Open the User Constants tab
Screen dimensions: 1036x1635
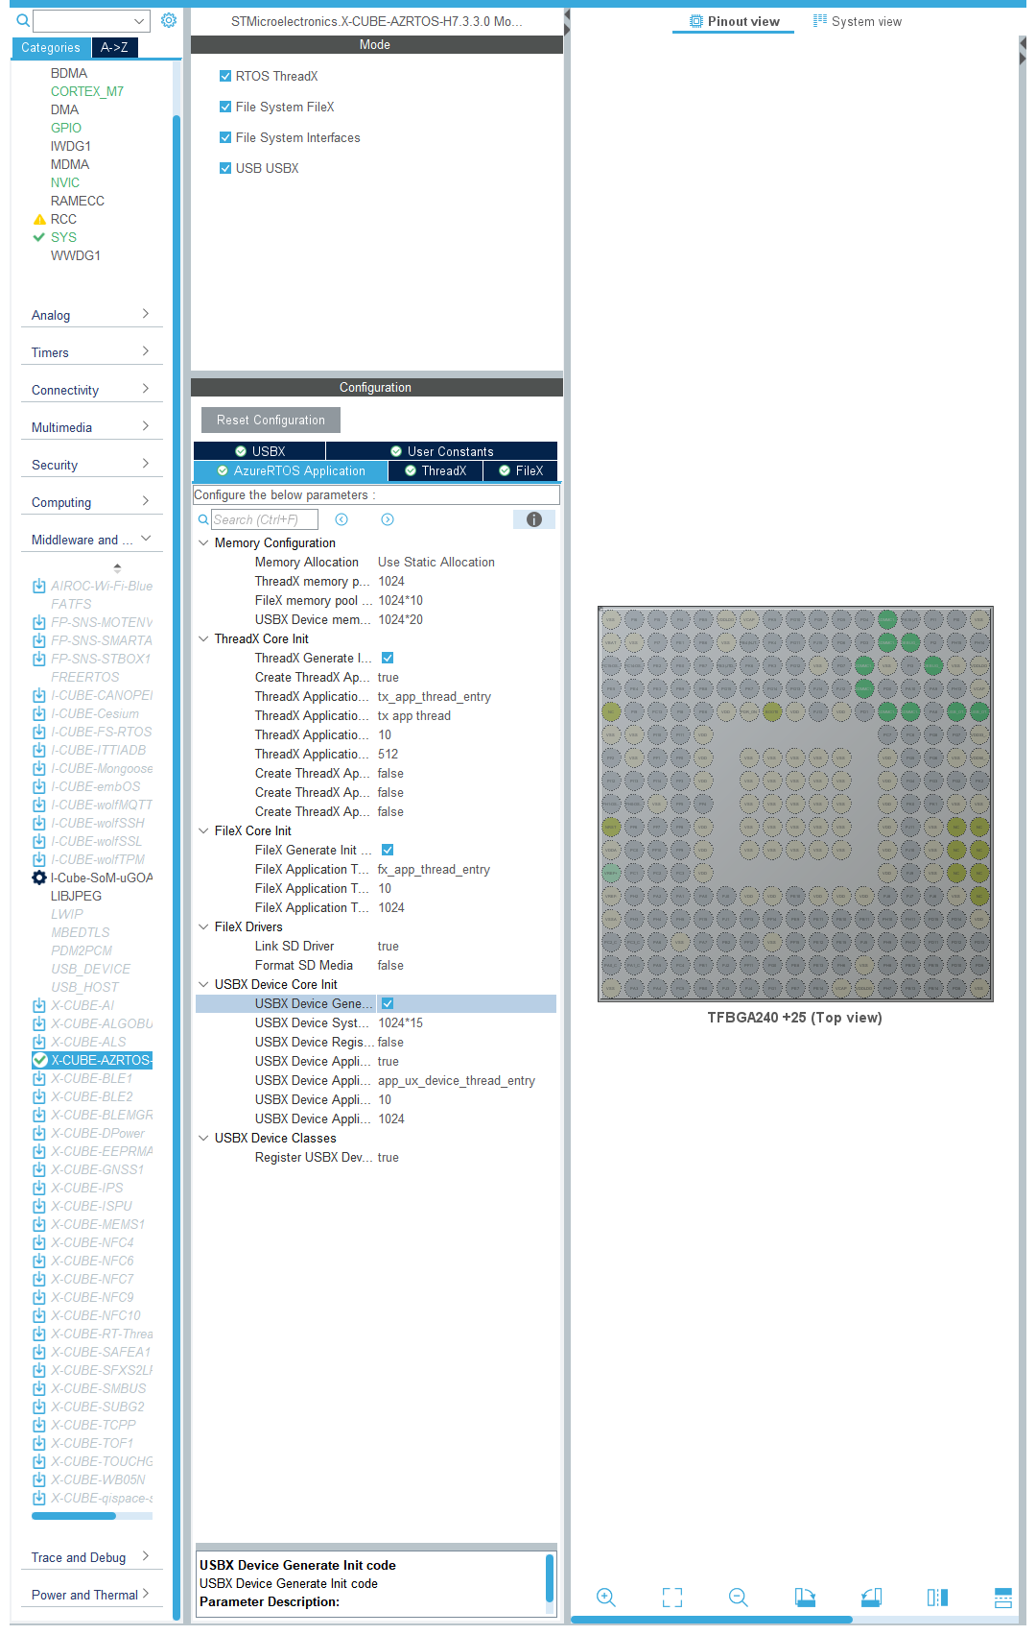(x=441, y=451)
